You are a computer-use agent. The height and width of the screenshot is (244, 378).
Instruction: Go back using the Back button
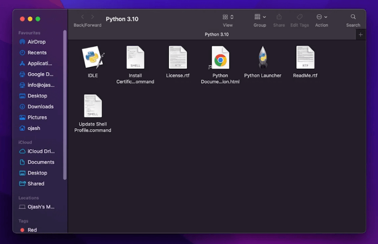point(82,17)
